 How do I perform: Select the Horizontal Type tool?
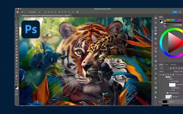17,67
